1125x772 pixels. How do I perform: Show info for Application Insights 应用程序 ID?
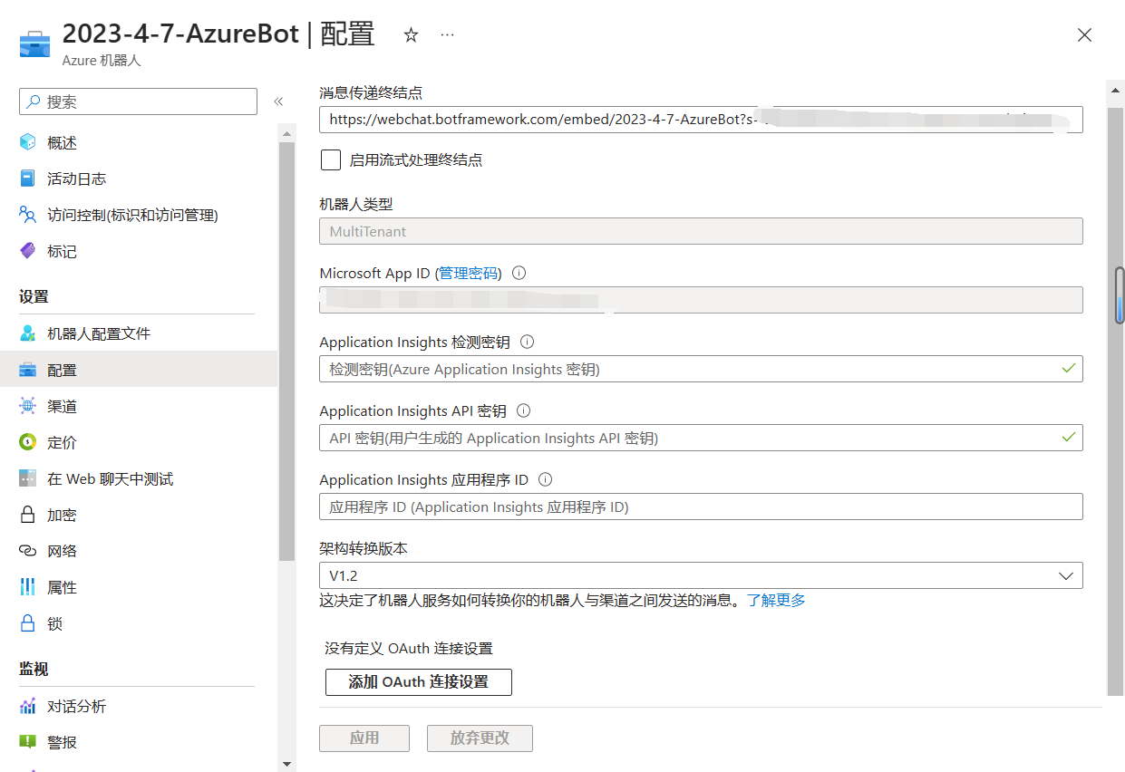coord(546,479)
